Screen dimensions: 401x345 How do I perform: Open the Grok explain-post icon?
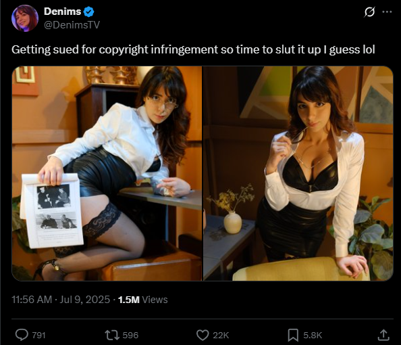(369, 11)
